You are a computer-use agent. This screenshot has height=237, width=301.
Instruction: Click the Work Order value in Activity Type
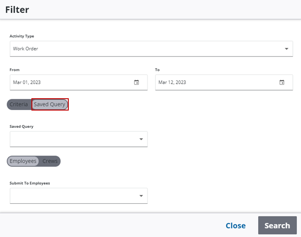26,49
